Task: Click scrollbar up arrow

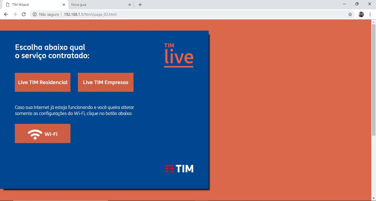Action: point(374,21)
